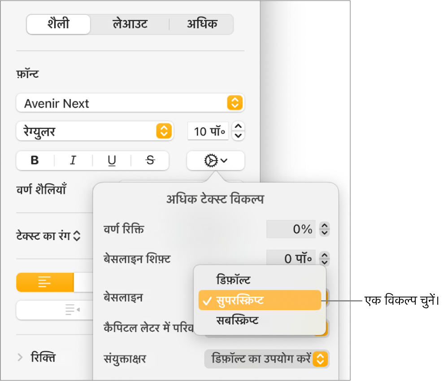Open the लेआउट tab

(x=130, y=24)
